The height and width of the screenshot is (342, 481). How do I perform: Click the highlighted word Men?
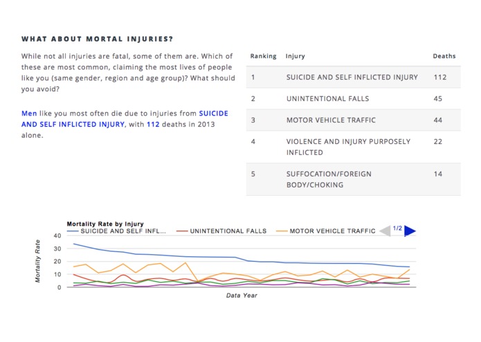click(29, 112)
